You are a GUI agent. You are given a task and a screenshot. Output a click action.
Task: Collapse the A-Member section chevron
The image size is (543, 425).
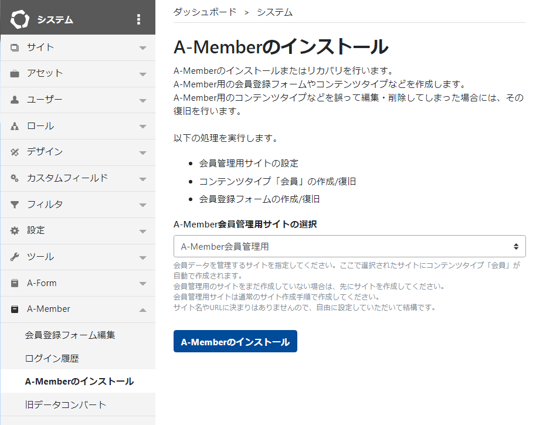pyautogui.click(x=142, y=310)
